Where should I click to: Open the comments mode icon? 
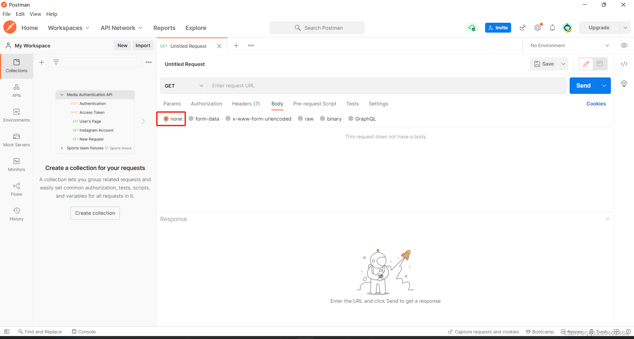pyautogui.click(x=600, y=64)
